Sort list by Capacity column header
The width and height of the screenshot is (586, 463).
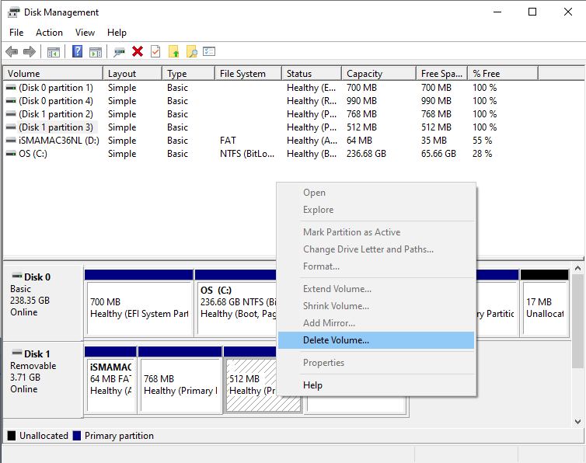[x=365, y=74]
